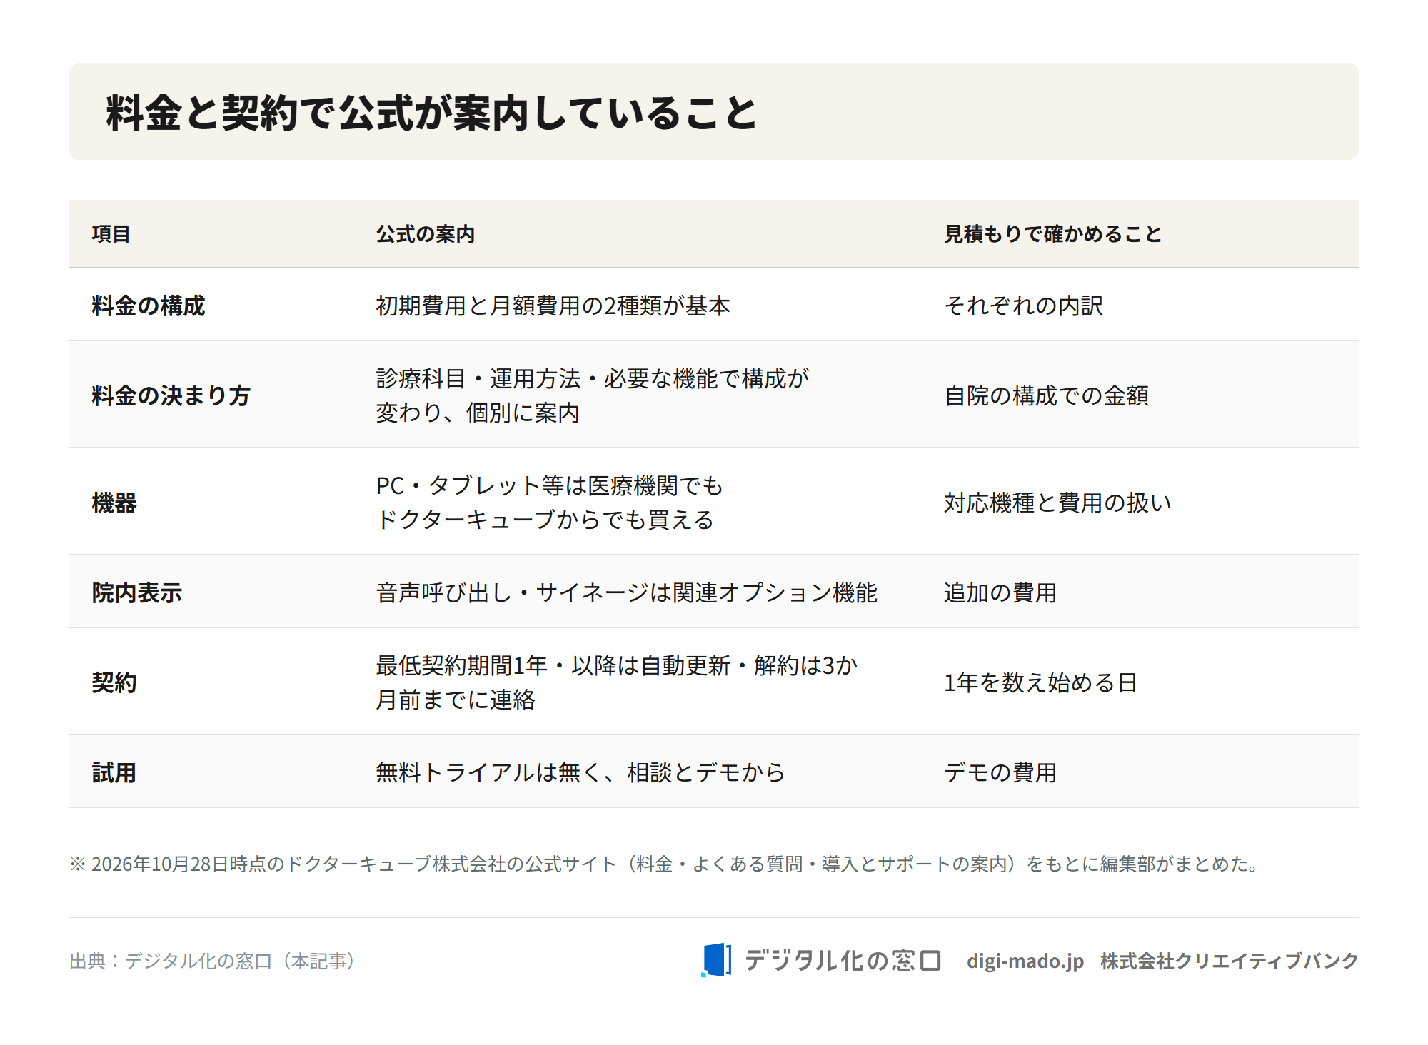The image size is (1428, 1045).
Task: Click the cell 初期費用と月額費用の2種類が基本
Action: click(553, 306)
